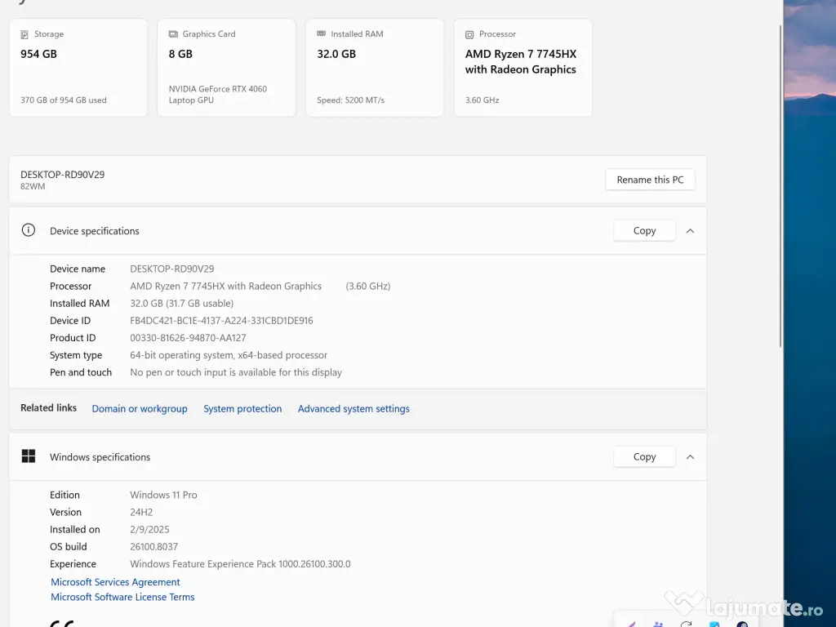Click the vertical scrollbar of the settings page
Viewport: 836px width, 627px height.
pos(780,188)
